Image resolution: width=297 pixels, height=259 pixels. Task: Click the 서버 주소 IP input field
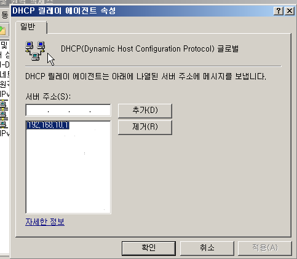point(68,110)
